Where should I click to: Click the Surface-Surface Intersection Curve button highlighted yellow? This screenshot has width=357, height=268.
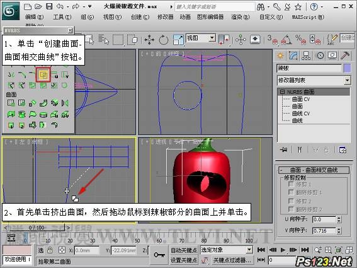coord(43,74)
